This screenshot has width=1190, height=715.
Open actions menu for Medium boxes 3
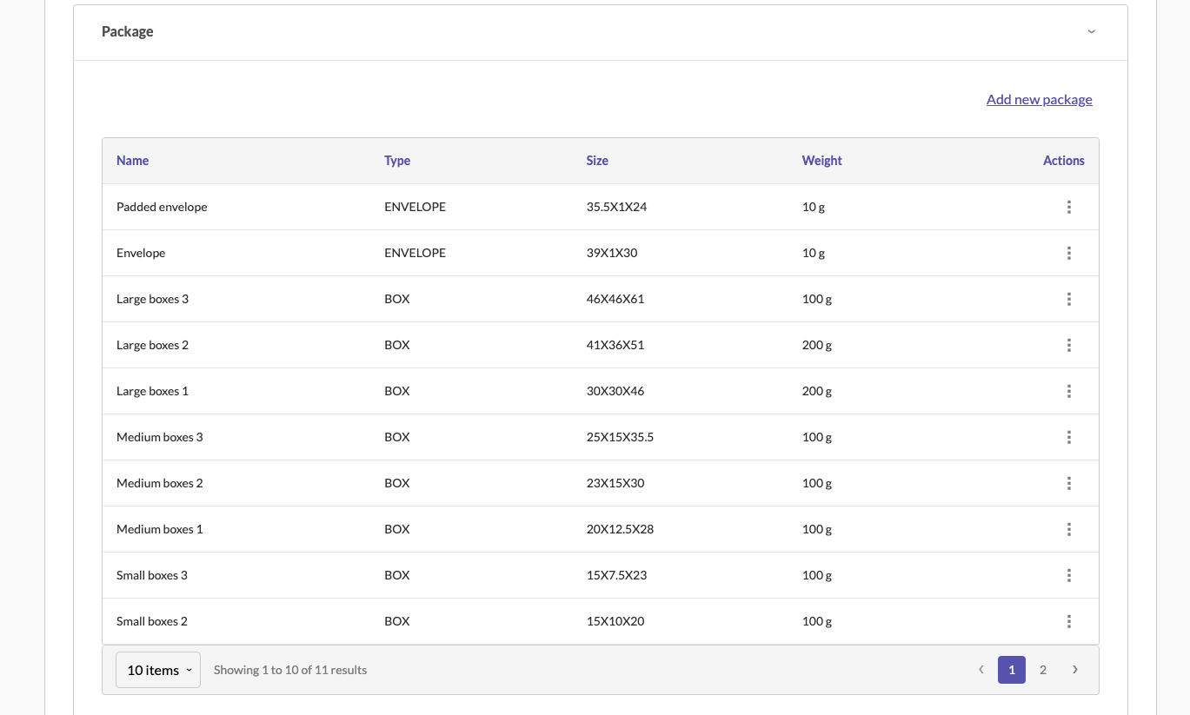(1068, 437)
